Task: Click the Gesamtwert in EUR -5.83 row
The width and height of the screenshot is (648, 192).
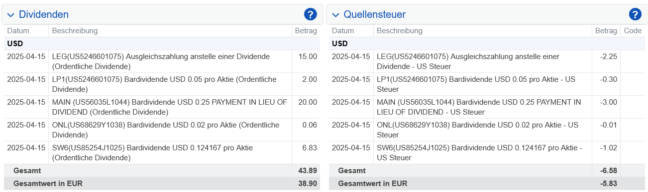Action: 487,184
